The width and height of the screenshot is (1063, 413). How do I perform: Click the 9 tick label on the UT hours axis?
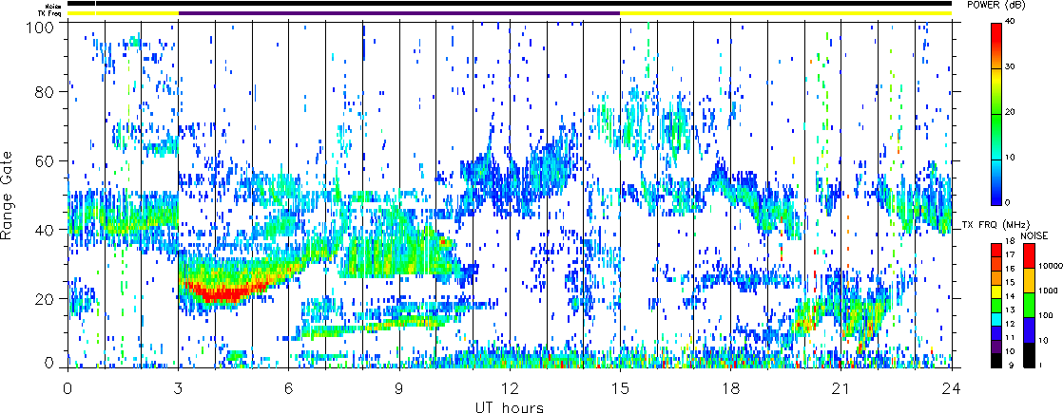(399, 390)
